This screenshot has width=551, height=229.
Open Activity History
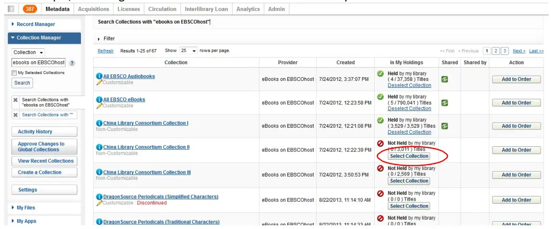(44, 132)
